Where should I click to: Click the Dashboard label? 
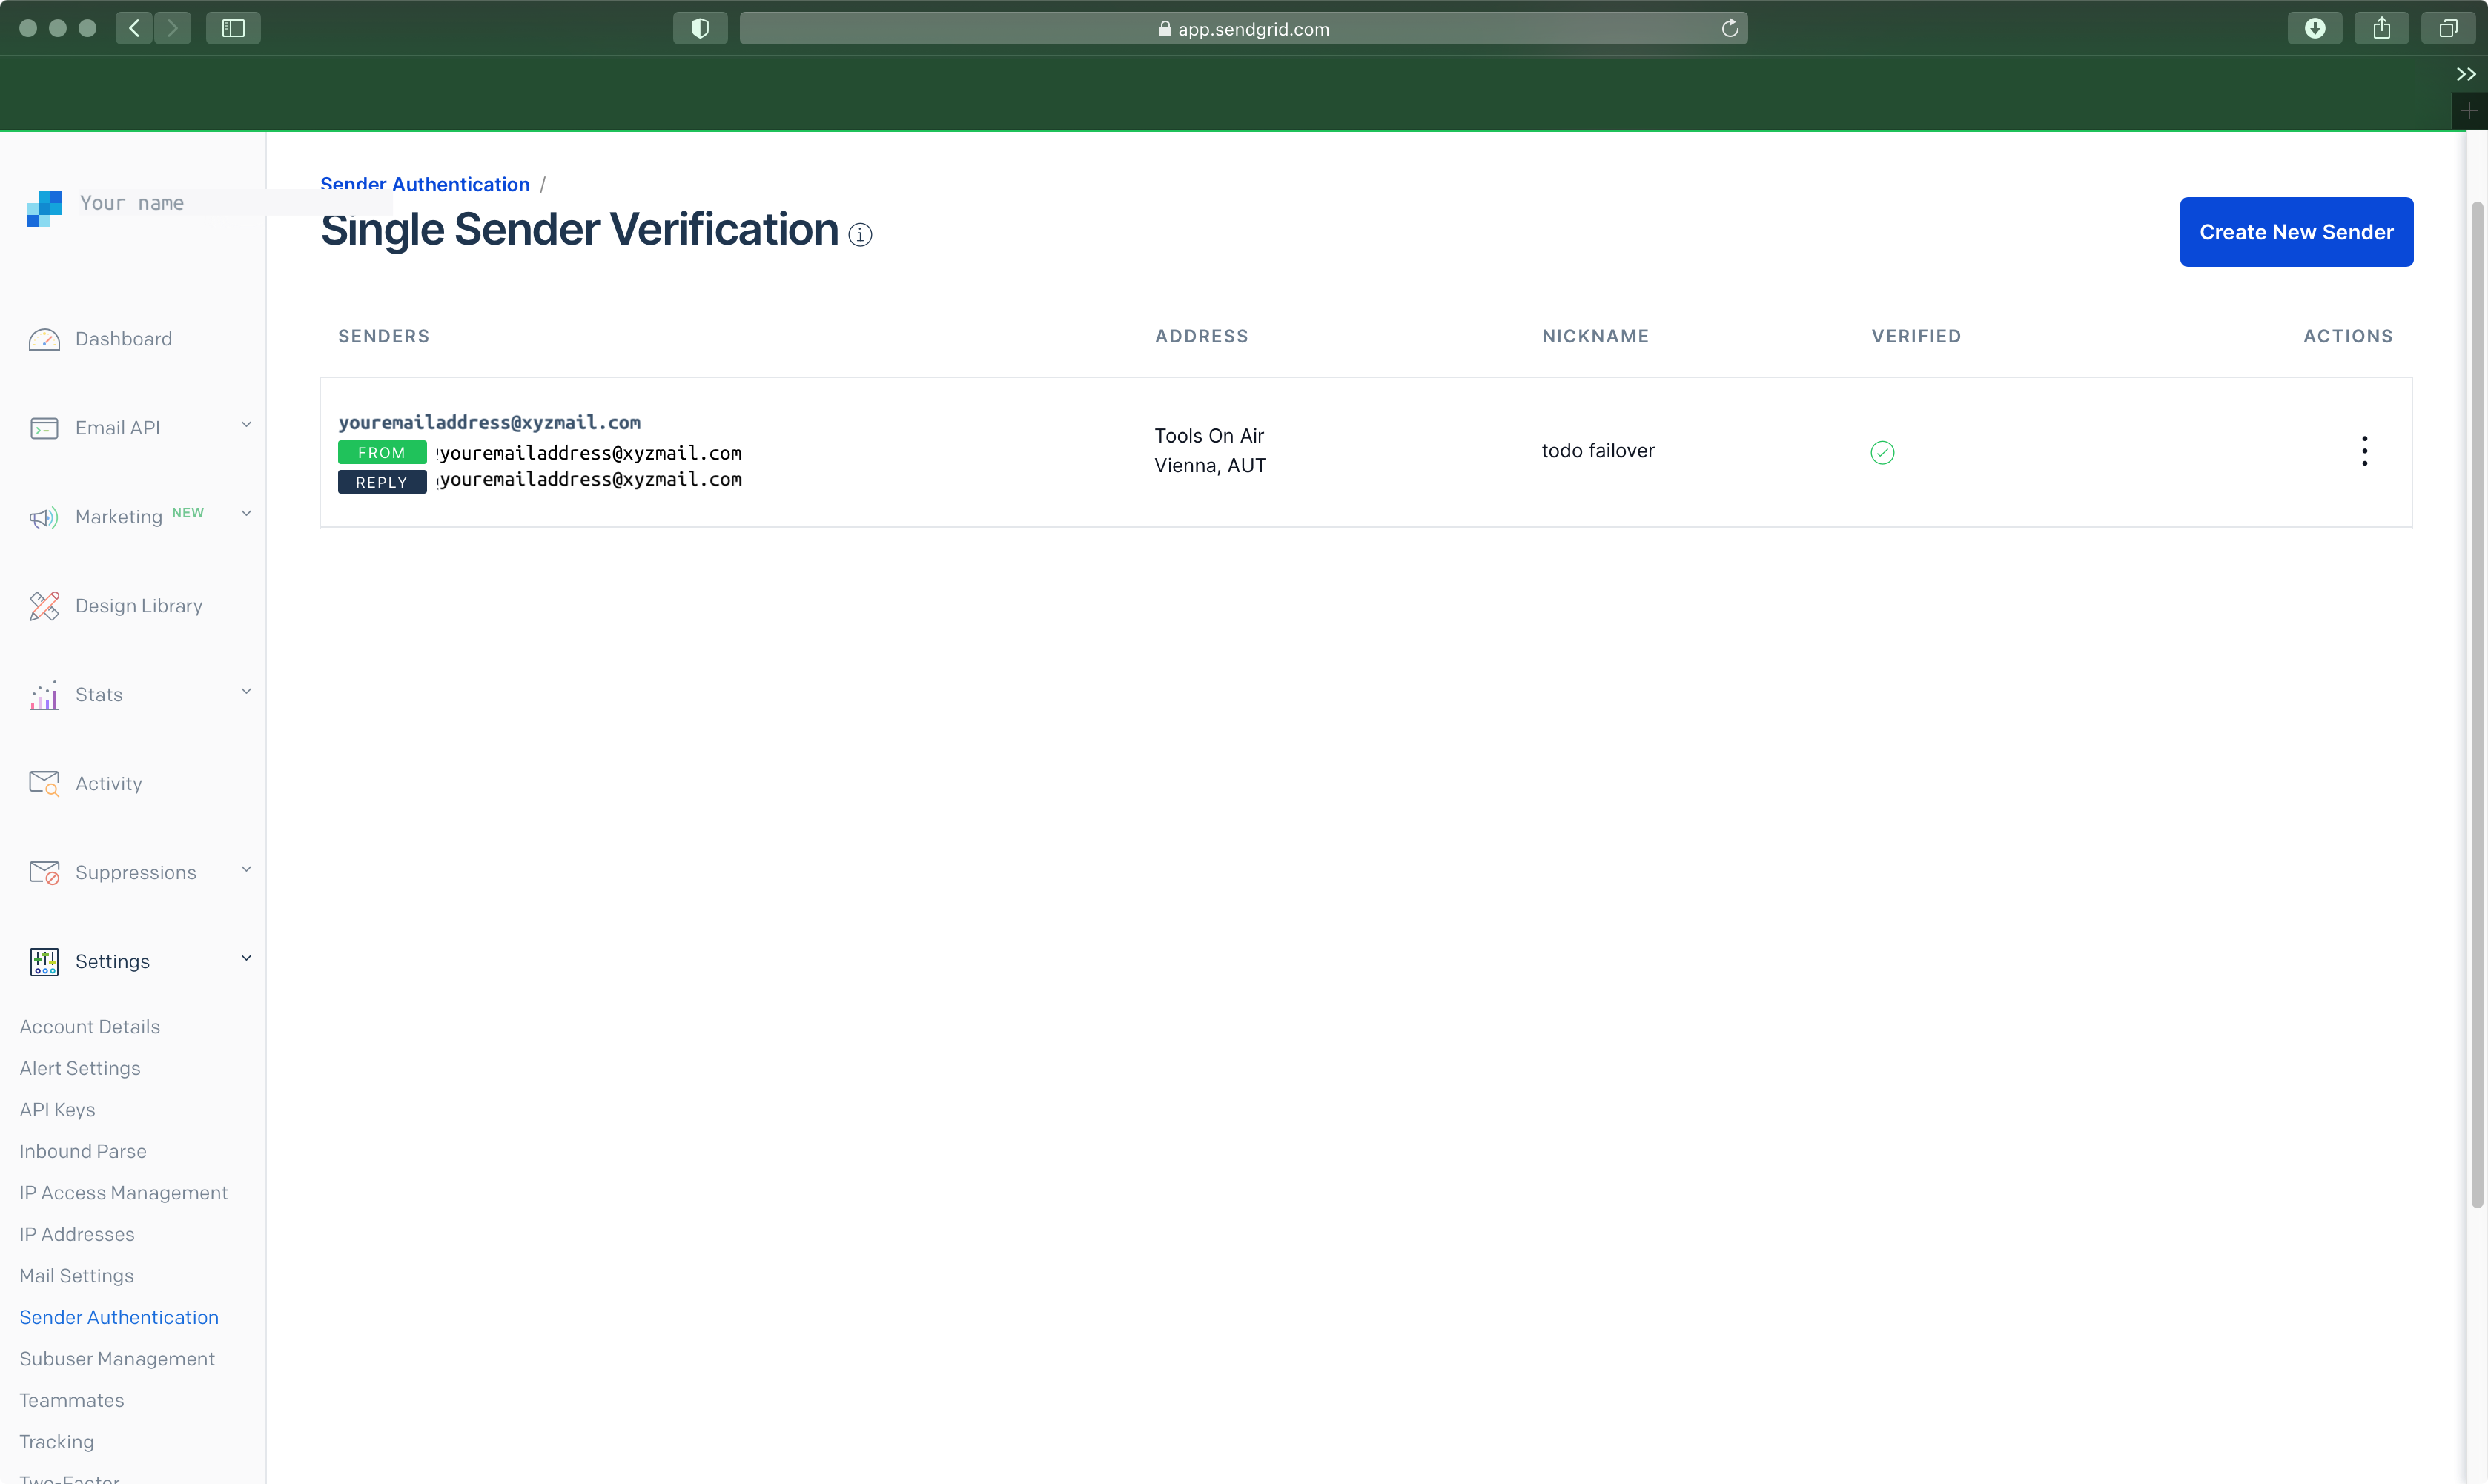tap(124, 339)
